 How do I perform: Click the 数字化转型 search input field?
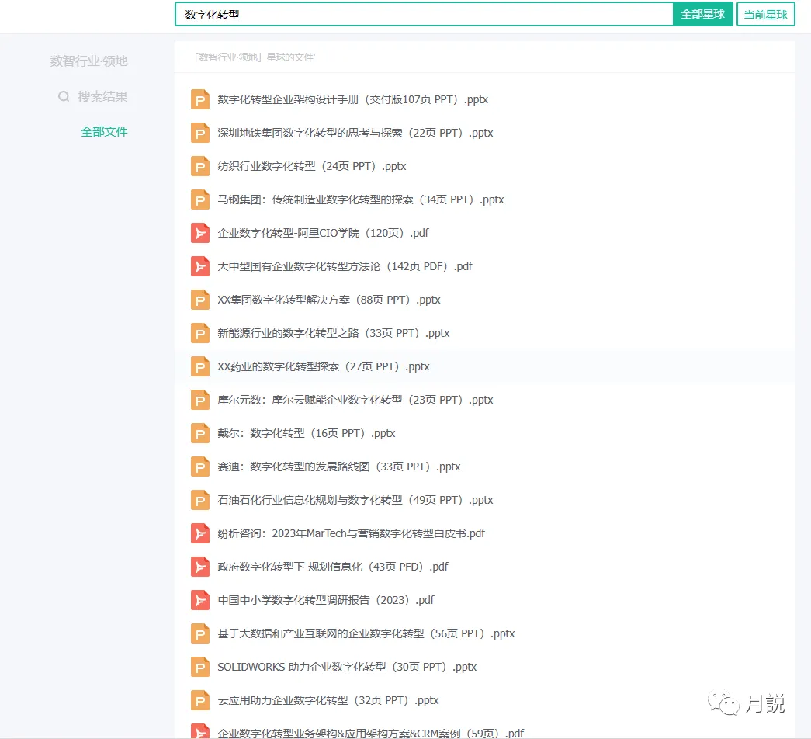pos(424,15)
